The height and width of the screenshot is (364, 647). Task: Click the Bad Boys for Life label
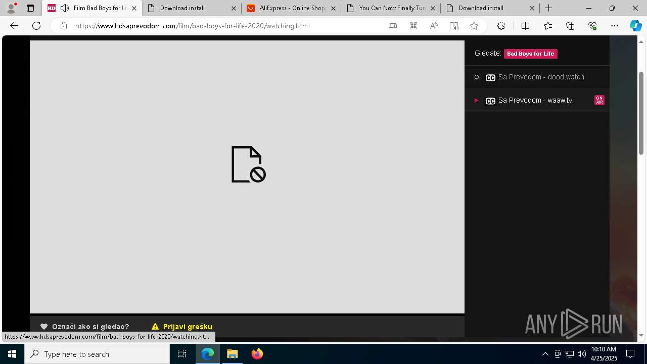point(530,54)
